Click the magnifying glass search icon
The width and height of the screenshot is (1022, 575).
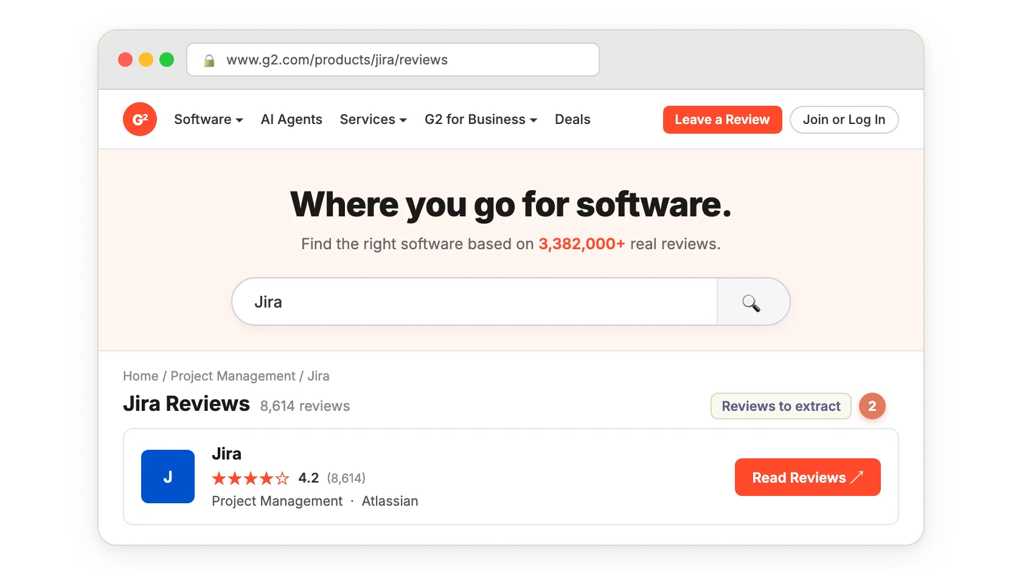pos(752,302)
